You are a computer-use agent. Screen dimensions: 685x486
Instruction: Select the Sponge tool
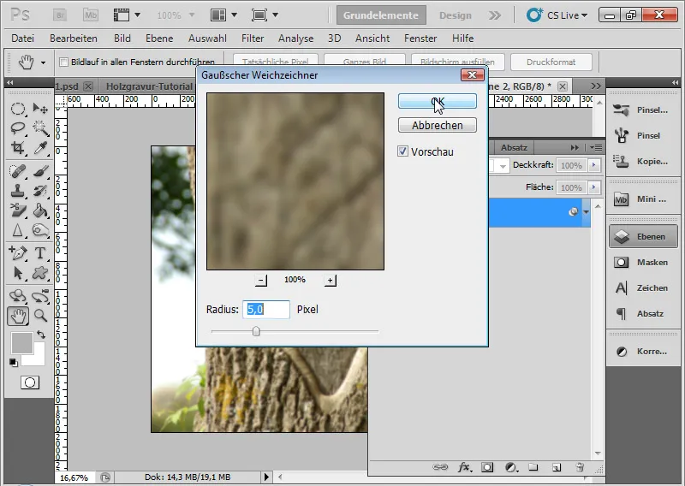[x=40, y=230]
